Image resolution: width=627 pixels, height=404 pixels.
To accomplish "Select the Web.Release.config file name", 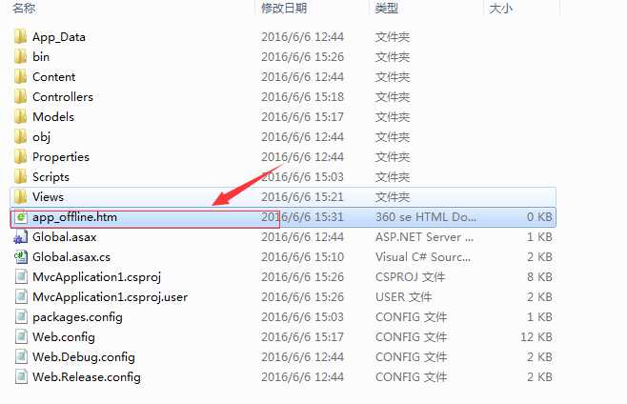I will 87,377.
